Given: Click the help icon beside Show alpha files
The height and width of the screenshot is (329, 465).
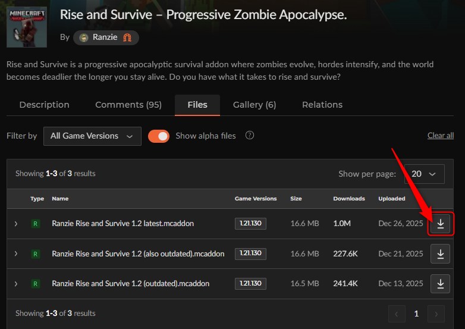Looking at the screenshot, I should pyautogui.click(x=250, y=135).
